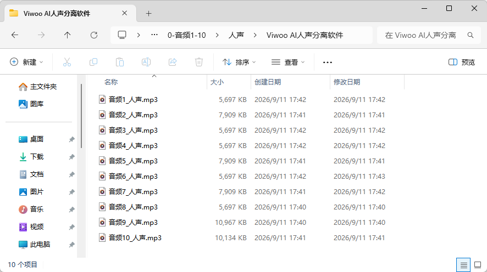This screenshot has width=487, height=272.
Task: Open 下载 in the sidebar
Action: coord(31,157)
